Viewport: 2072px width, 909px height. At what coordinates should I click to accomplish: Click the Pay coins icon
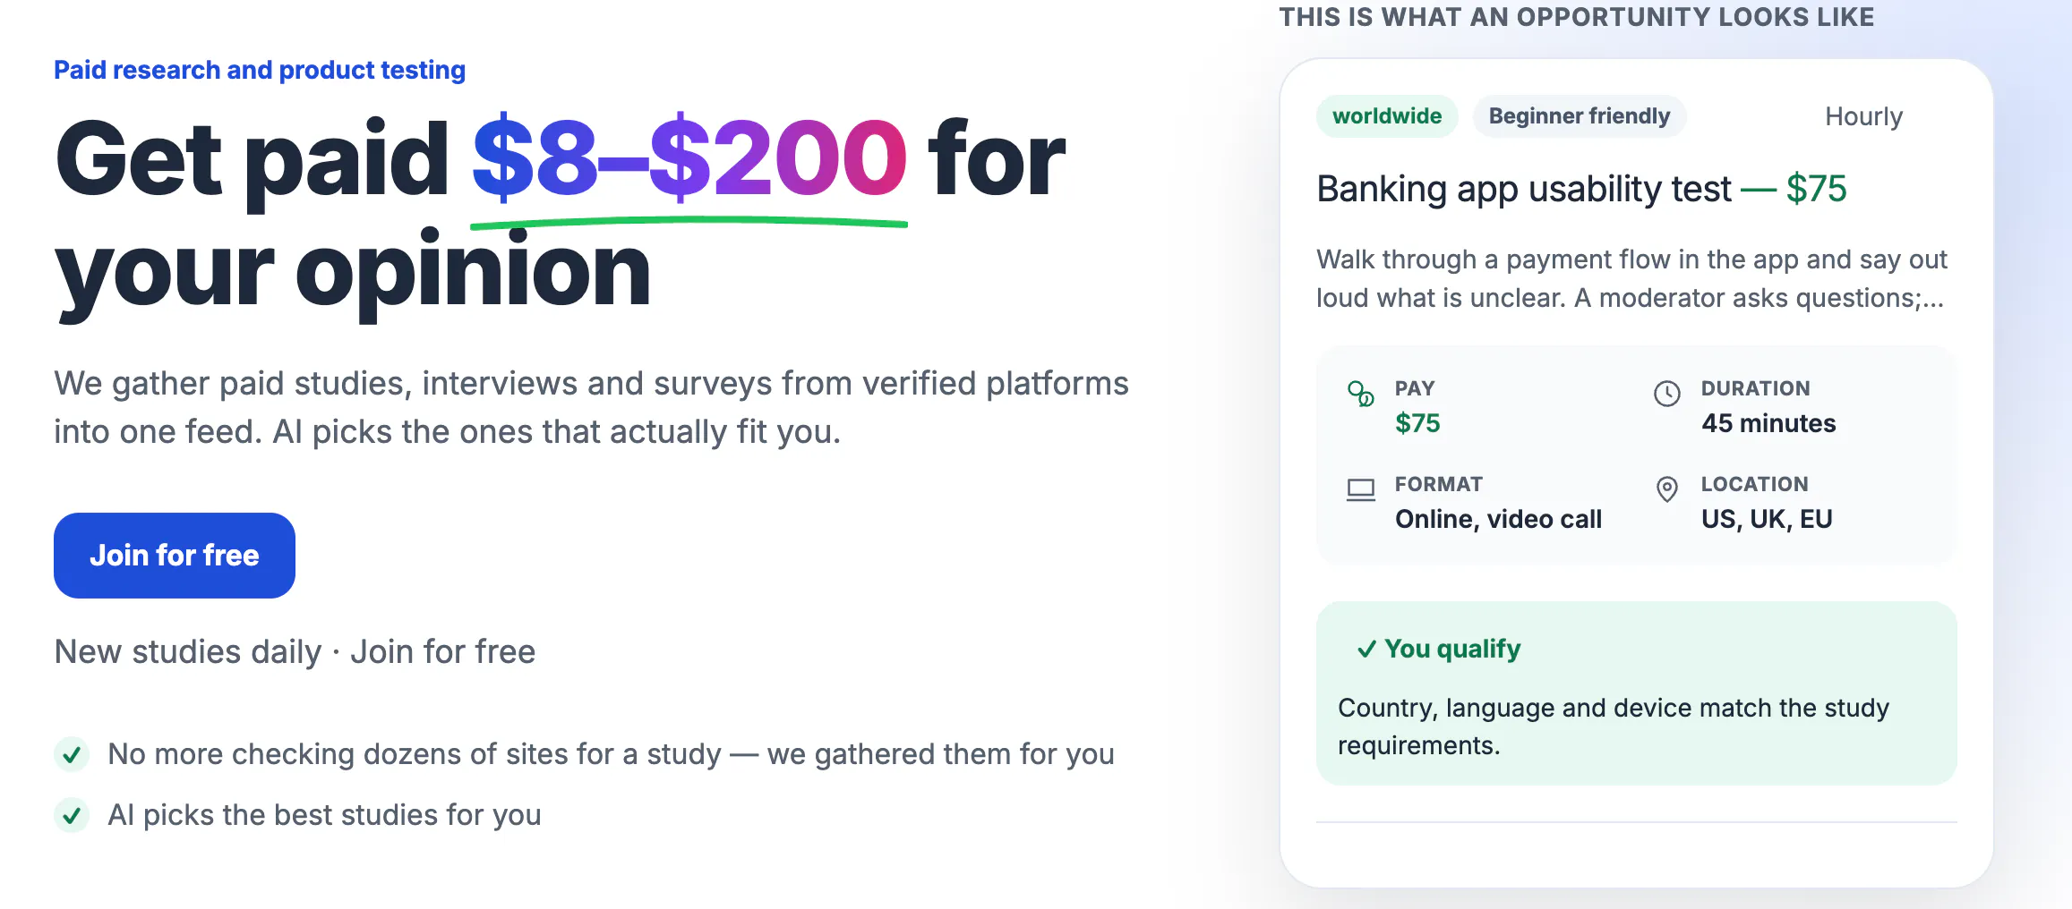pyautogui.click(x=1360, y=394)
